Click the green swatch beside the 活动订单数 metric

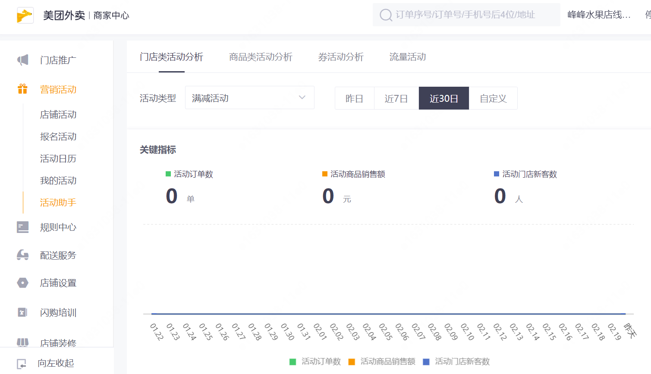click(x=168, y=174)
